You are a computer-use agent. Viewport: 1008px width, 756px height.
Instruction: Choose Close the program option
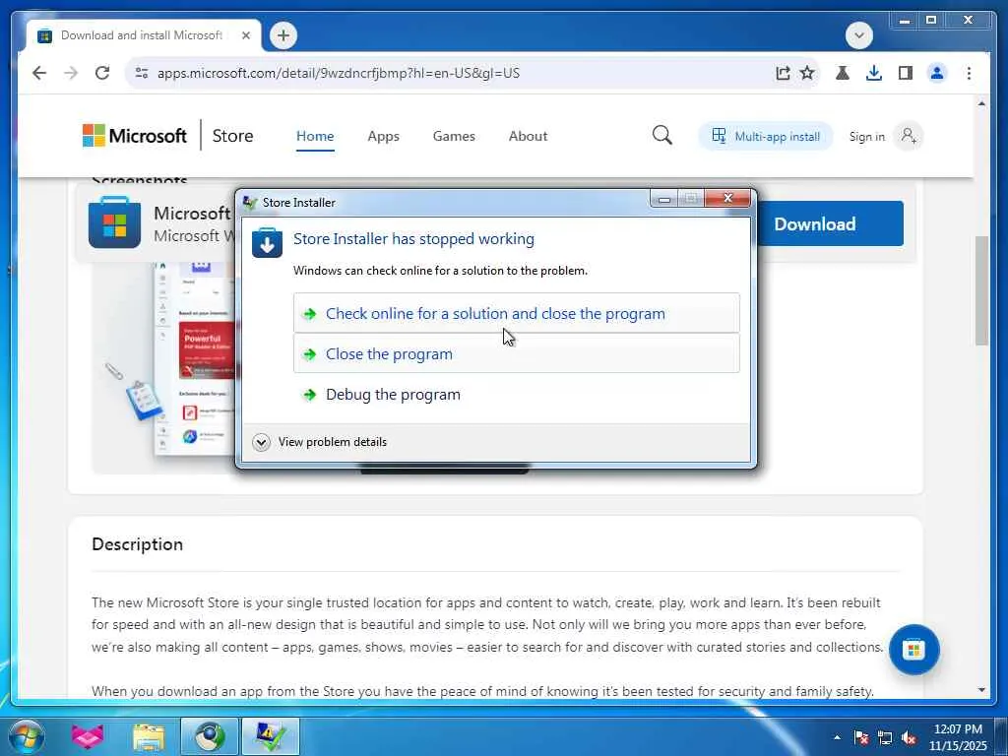[x=516, y=353]
